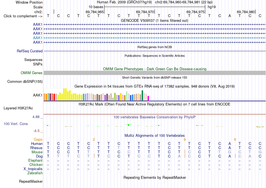
Task: Click the Common dbSNP(155) label
Action: tap(25, 81)
